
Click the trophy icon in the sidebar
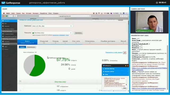(3, 46)
